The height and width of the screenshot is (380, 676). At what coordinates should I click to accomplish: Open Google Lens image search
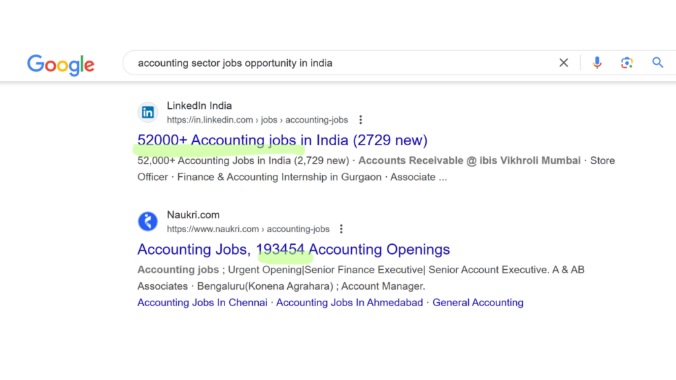626,63
